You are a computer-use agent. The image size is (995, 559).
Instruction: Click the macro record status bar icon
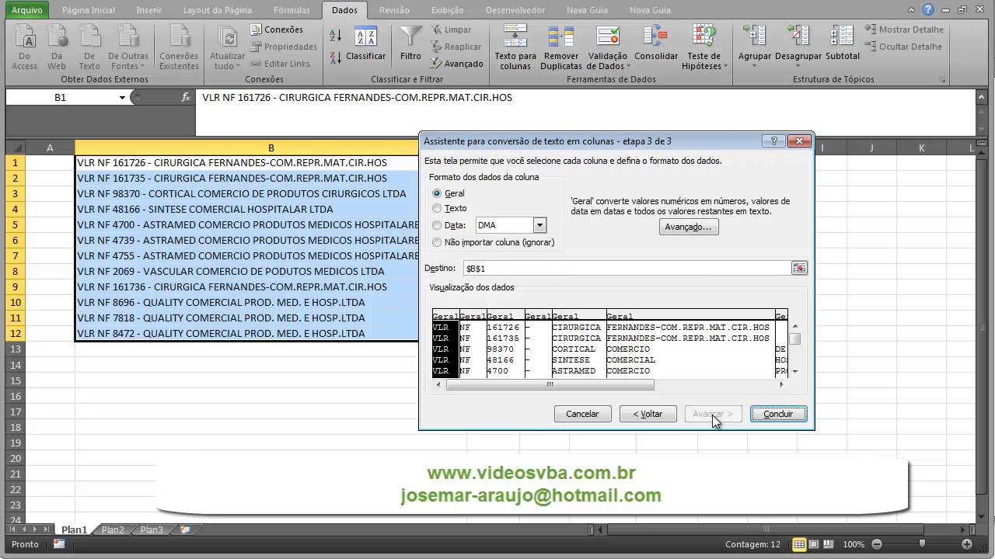coord(59,544)
